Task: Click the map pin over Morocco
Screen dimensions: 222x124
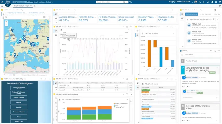Action: coord(9,62)
